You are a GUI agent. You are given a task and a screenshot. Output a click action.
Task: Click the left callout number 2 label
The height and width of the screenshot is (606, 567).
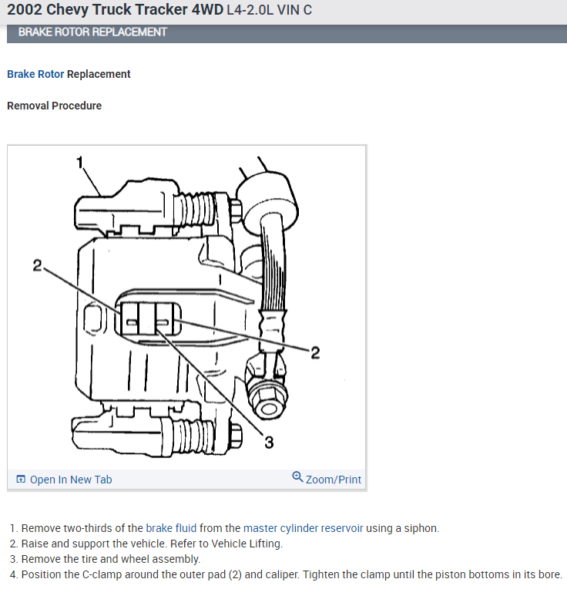point(37,265)
